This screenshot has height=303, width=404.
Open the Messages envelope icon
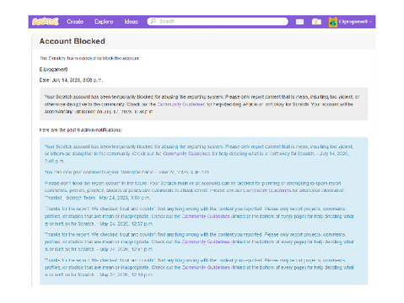pos(299,22)
